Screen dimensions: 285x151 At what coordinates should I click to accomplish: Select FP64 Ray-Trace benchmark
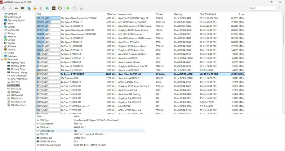18,105
